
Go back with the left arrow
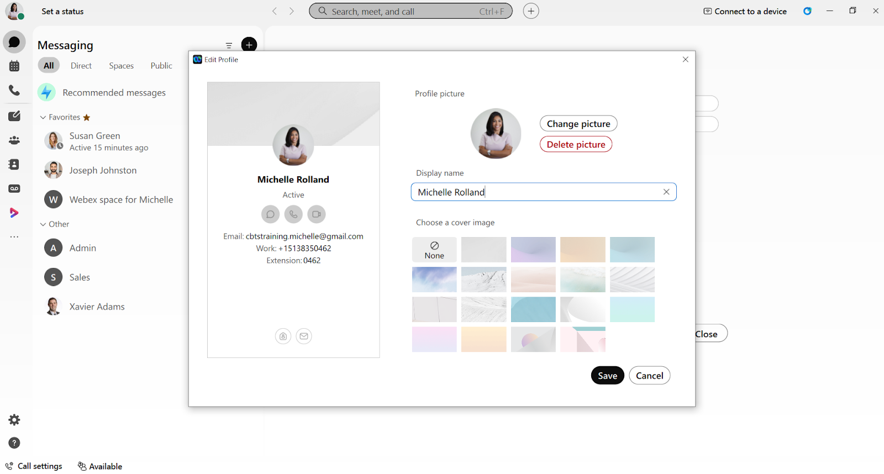(x=275, y=11)
